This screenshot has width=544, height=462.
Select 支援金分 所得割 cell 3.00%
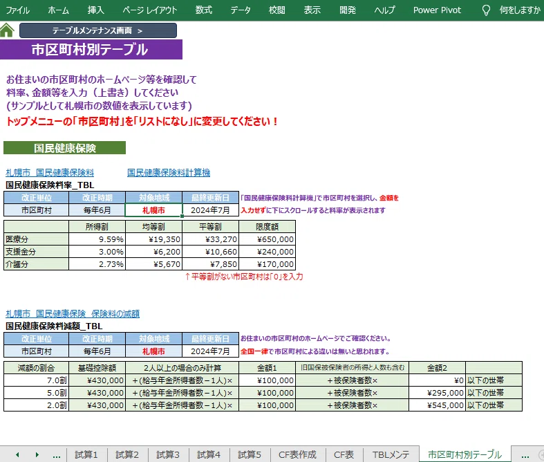pos(97,252)
